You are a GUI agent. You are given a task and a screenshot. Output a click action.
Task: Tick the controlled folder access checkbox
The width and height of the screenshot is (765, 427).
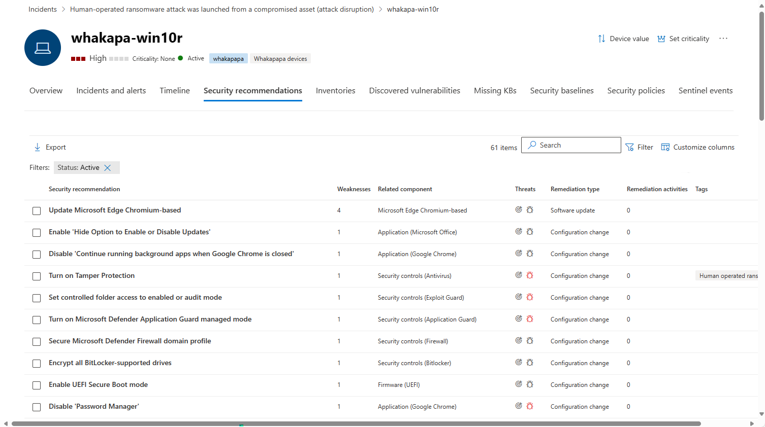coord(37,298)
